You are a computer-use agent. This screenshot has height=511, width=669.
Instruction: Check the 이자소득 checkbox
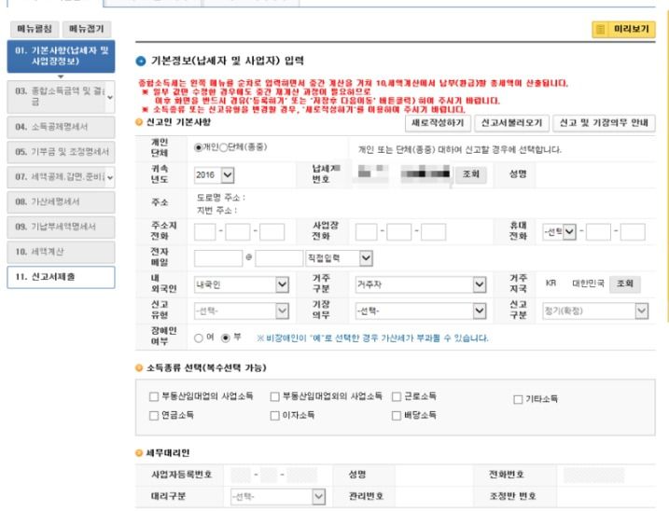click(275, 416)
